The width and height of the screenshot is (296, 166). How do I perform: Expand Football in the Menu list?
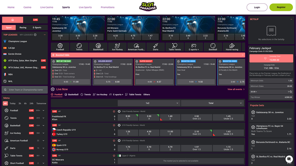point(43,110)
